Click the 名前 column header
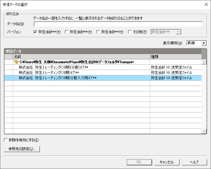211x169 pixels. 81,57
